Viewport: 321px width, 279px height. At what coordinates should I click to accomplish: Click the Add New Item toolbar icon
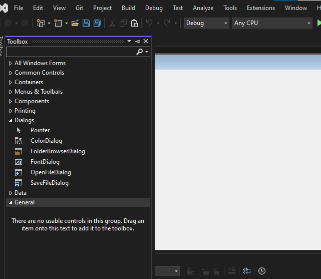tap(58, 23)
